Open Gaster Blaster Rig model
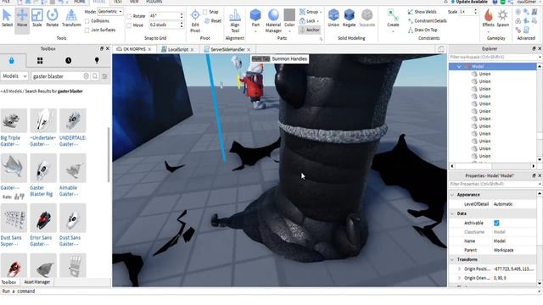Viewport: 543px width, 305px height. [x=42, y=175]
